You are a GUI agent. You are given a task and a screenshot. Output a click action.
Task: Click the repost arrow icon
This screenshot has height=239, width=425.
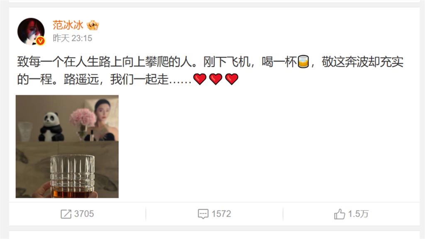[x=66, y=214]
